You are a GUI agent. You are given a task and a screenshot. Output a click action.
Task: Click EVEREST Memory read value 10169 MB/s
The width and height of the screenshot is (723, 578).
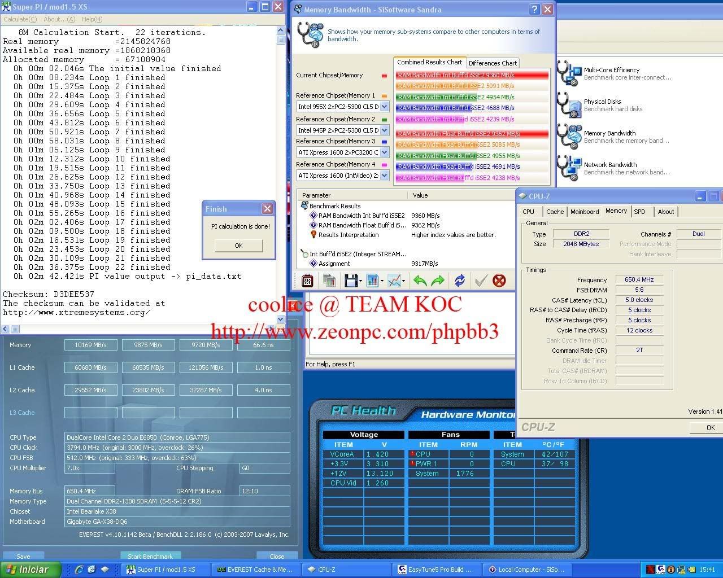(90, 345)
